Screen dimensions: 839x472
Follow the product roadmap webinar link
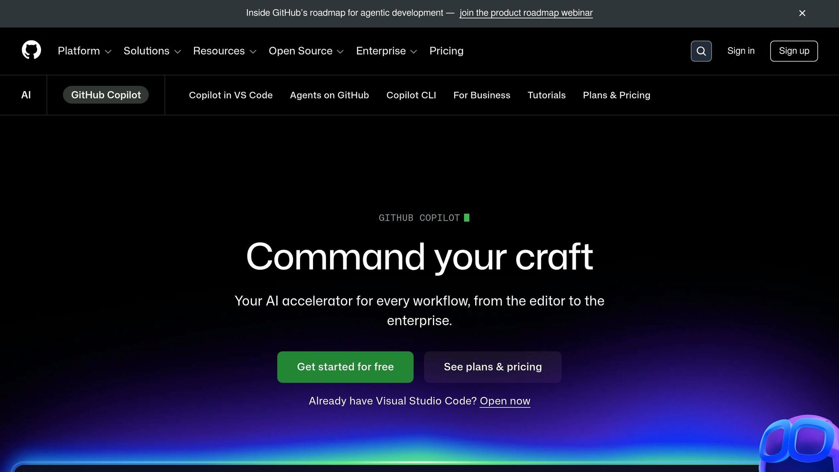point(526,13)
